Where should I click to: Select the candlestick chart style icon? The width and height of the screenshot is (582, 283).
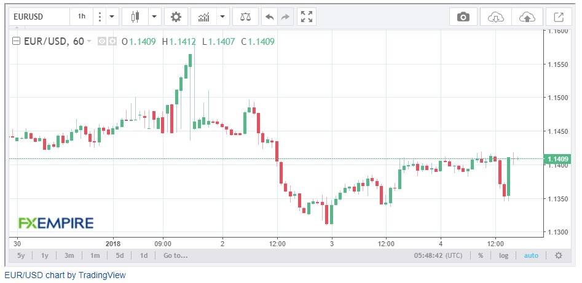pos(135,17)
